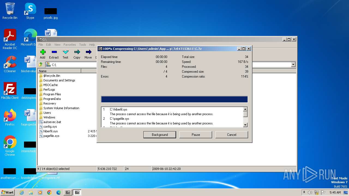This screenshot has width=349, height=196.
Task: Click the Add toolbar icon in 7-Zip
Action: [x=43, y=54]
